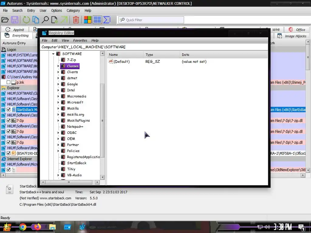Click the Start button on the taskbar
The image size is (311, 233).
click(7, 227)
